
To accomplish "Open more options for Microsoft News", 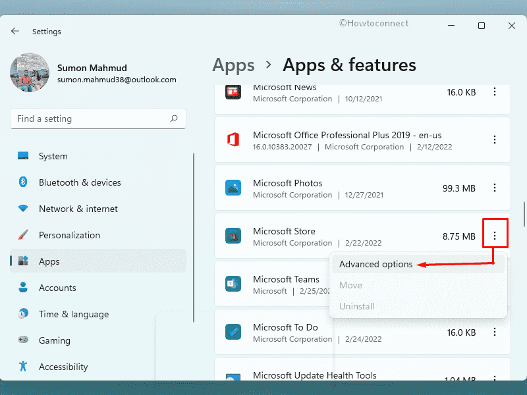I will 495,92.
